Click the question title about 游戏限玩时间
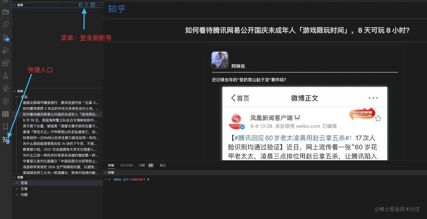Image resolution: width=427 pixels, height=219 pixels. 297,30
